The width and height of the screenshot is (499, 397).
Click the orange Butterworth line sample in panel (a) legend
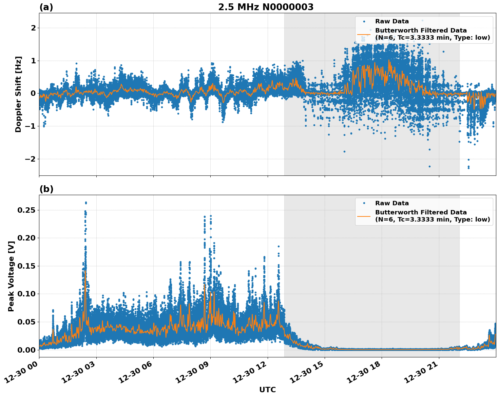tap(364, 34)
